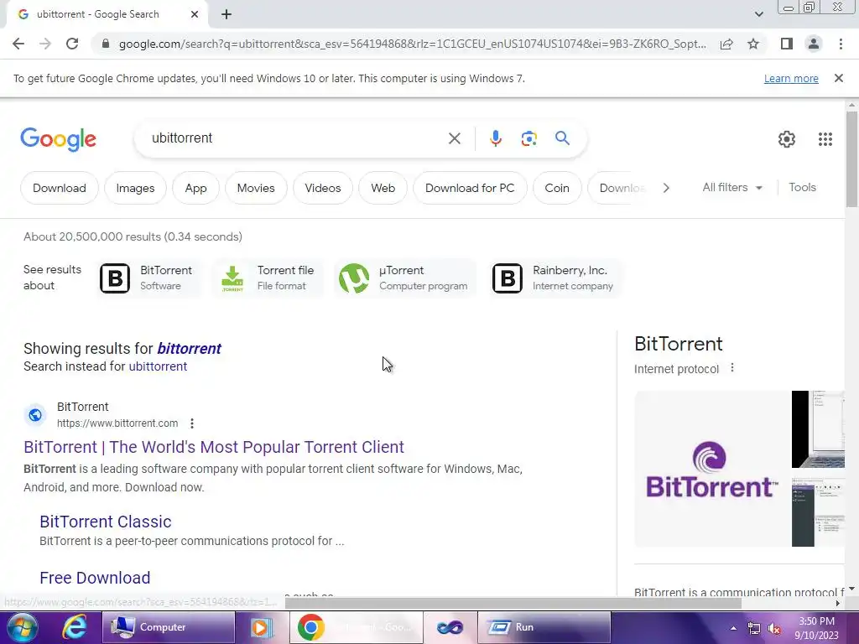Select the Images filter chip
The width and height of the screenshot is (859, 644).
[135, 188]
